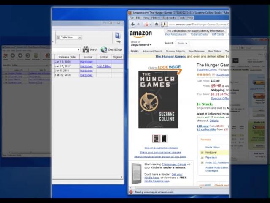Open Hardcover link in Jan 13, 2009 row

point(86,62)
